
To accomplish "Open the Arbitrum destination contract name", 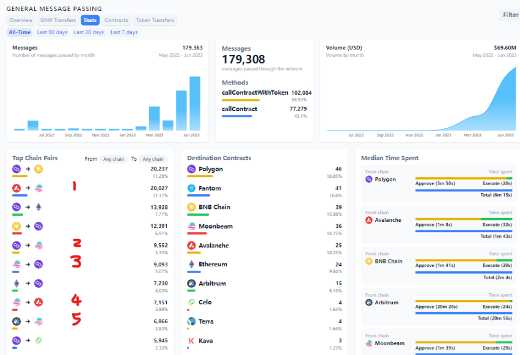I will pyautogui.click(x=212, y=284).
